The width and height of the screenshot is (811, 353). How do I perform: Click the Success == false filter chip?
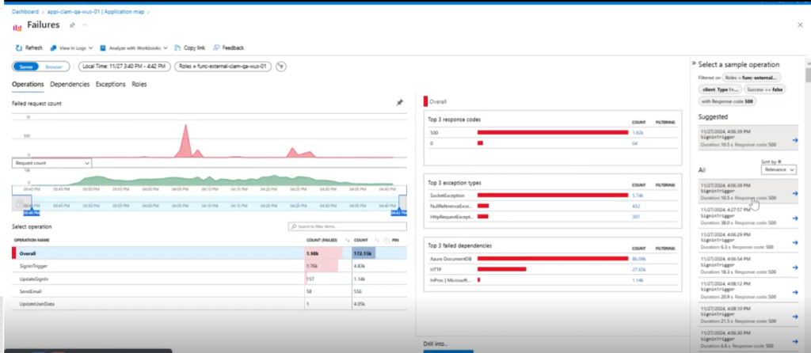(765, 89)
